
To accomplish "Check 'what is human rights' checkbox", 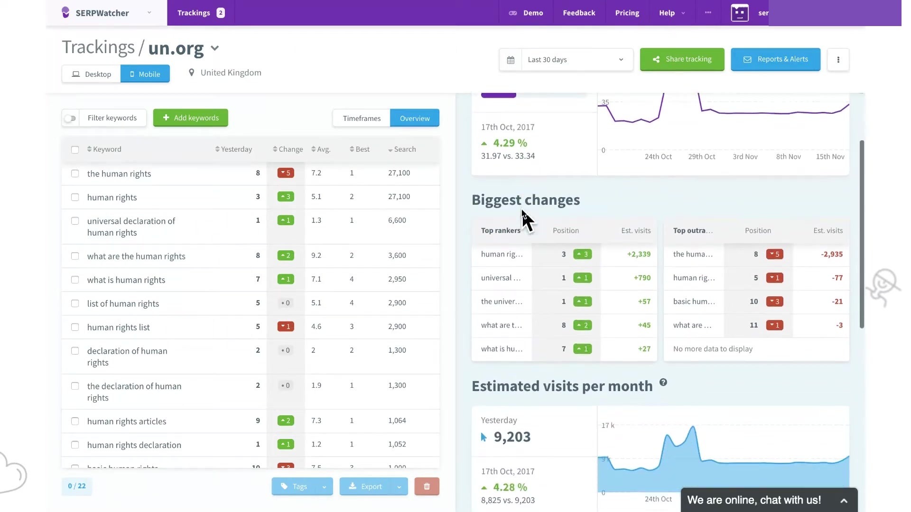I will tap(75, 280).
